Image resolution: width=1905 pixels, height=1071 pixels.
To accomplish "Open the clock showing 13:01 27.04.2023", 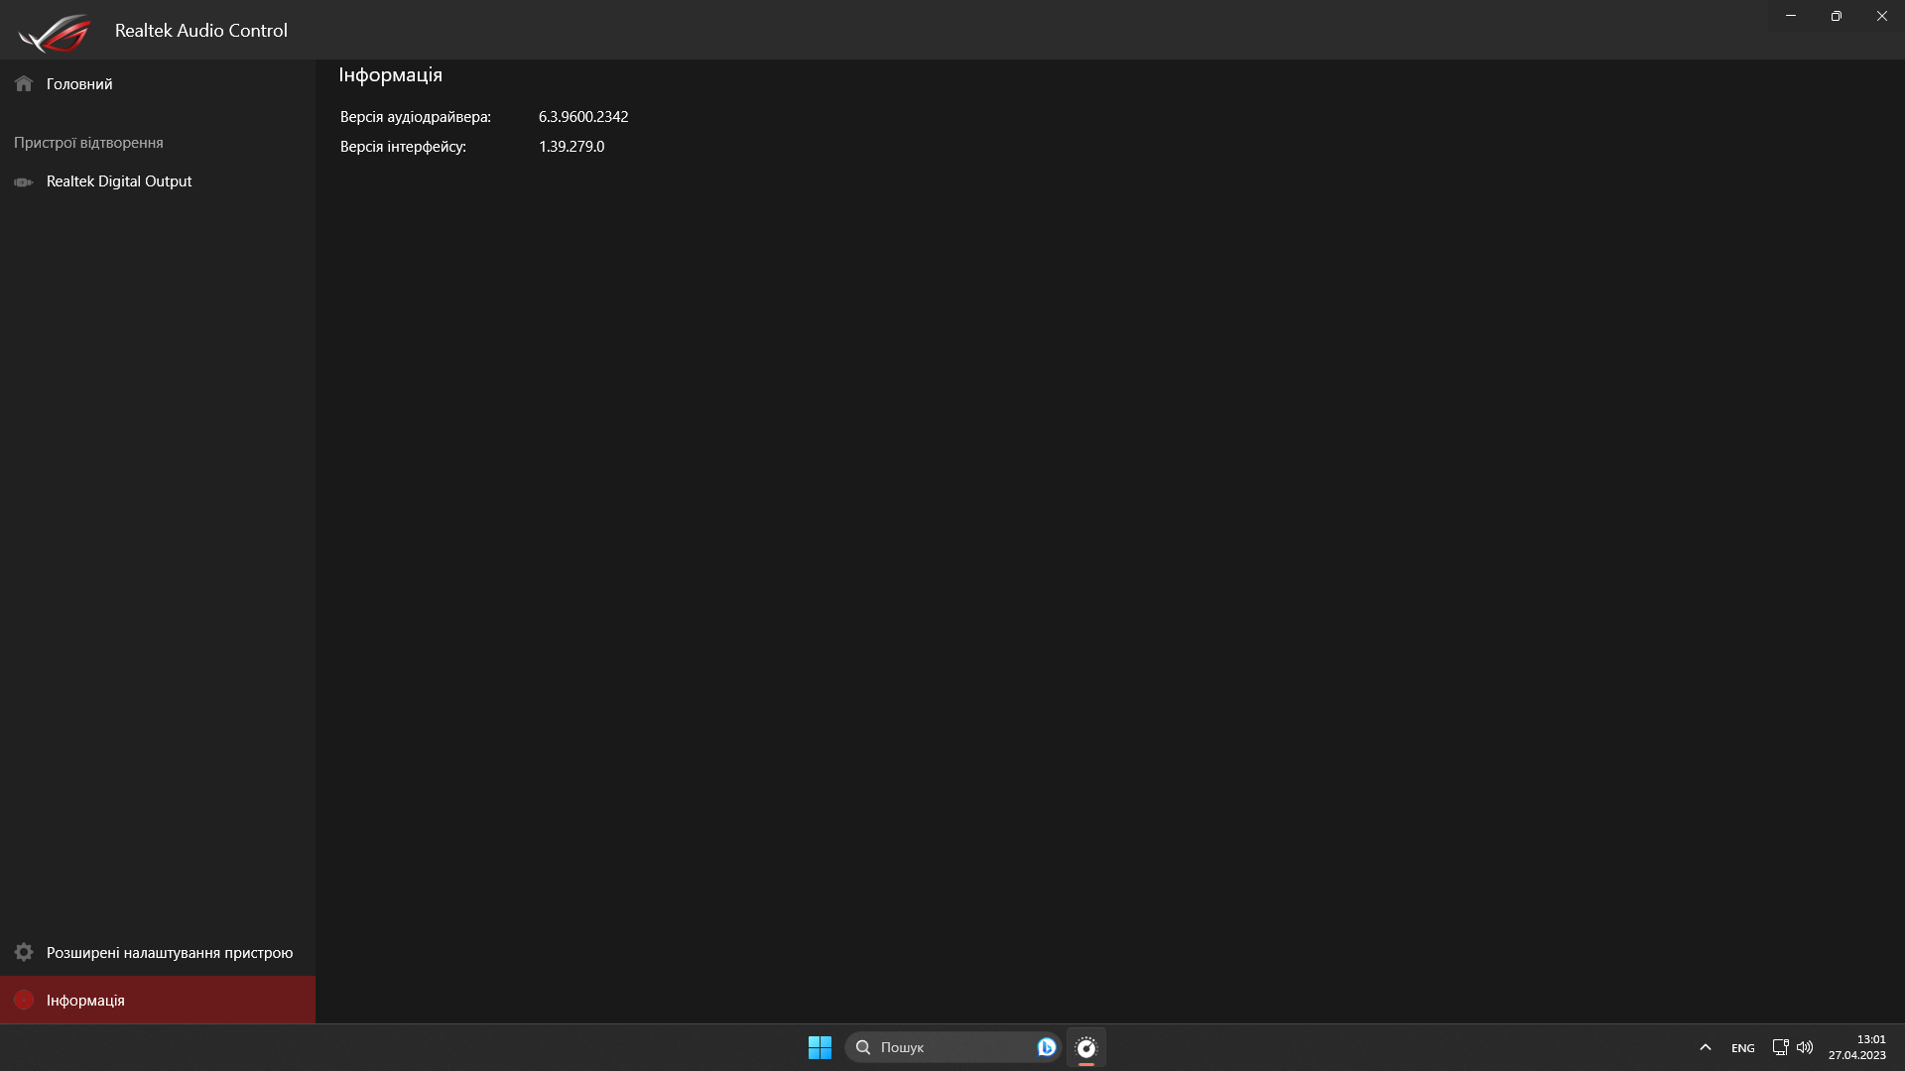I will 1857,1047.
